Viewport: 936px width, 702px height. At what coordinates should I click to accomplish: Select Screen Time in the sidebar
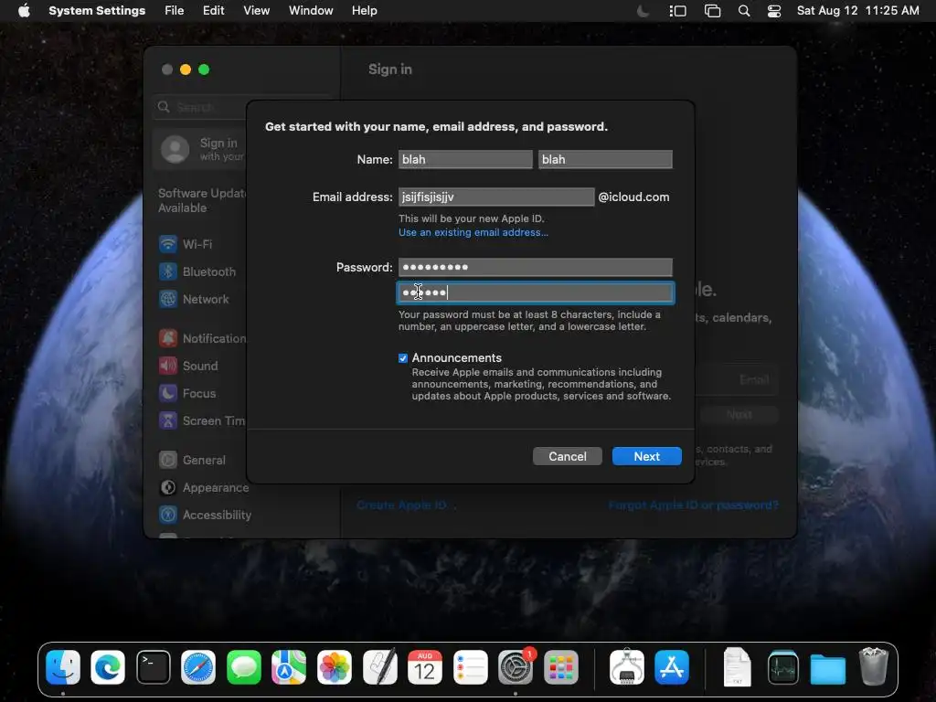coord(200,420)
